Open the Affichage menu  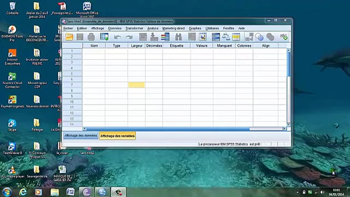coord(97,28)
